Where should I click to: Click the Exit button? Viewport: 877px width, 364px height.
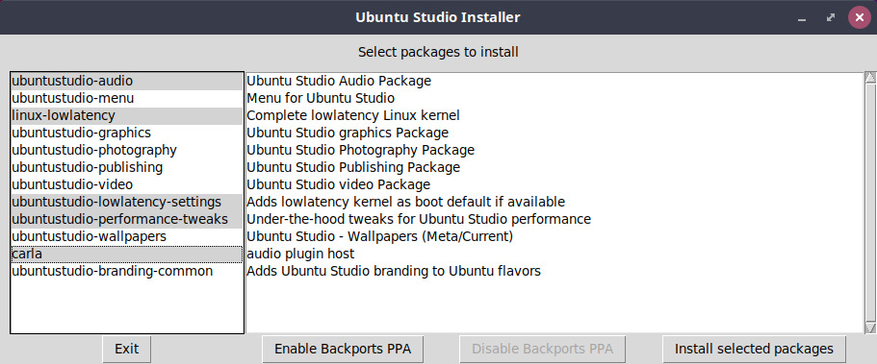pos(127,349)
